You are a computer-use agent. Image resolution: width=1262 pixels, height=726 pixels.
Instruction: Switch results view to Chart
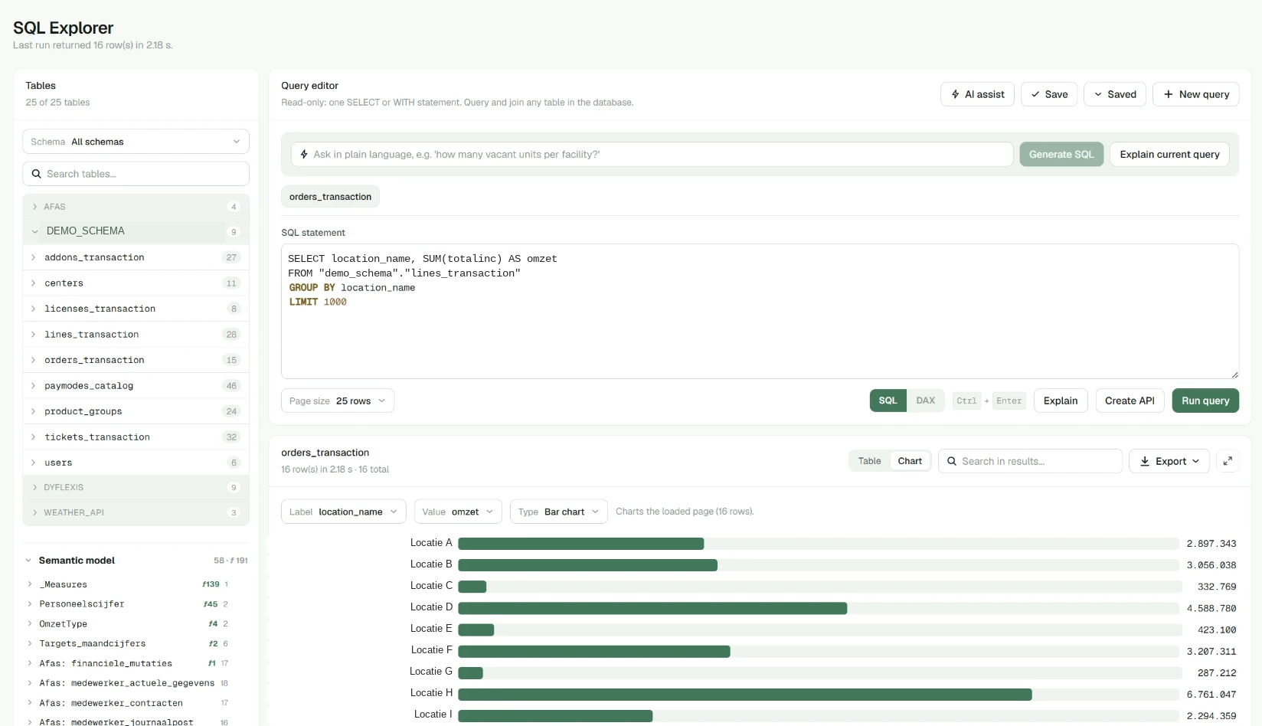click(x=910, y=461)
